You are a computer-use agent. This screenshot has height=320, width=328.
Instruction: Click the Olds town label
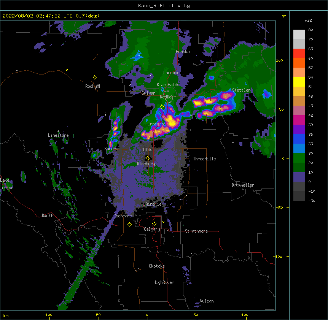tap(148, 150)
